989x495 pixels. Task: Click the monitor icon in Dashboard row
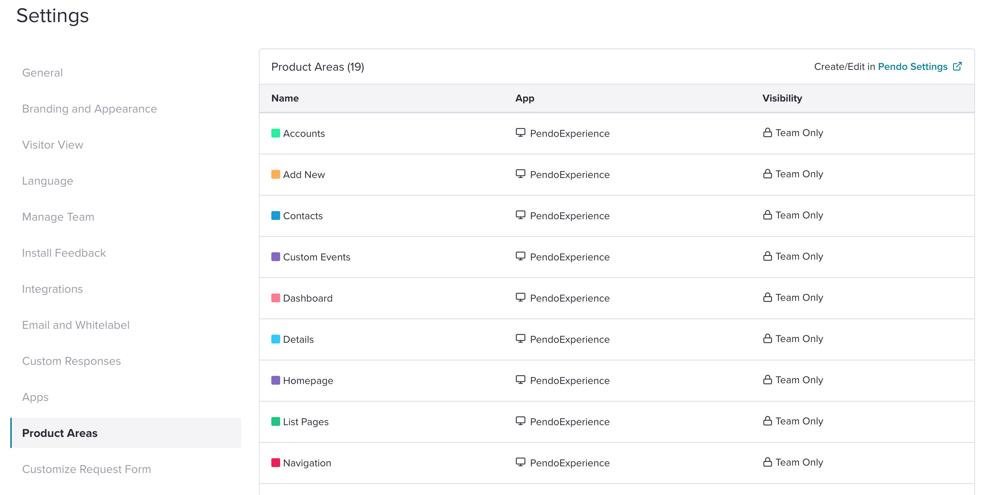[520, 297]
